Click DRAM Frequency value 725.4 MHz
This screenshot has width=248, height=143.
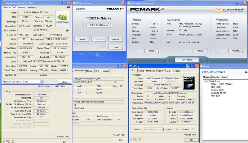point(41,95)
